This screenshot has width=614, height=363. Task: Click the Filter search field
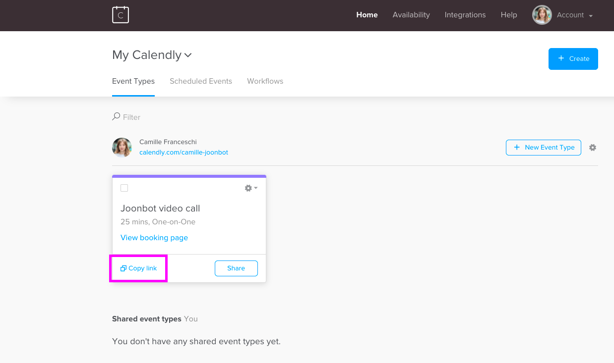[132, 117]
